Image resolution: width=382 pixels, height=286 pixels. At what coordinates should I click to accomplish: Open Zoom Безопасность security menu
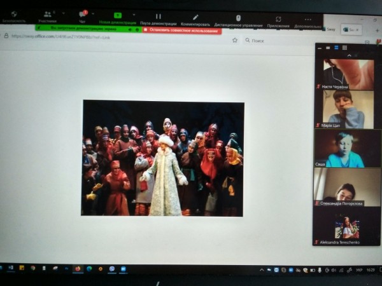click(x=14, y=17)
